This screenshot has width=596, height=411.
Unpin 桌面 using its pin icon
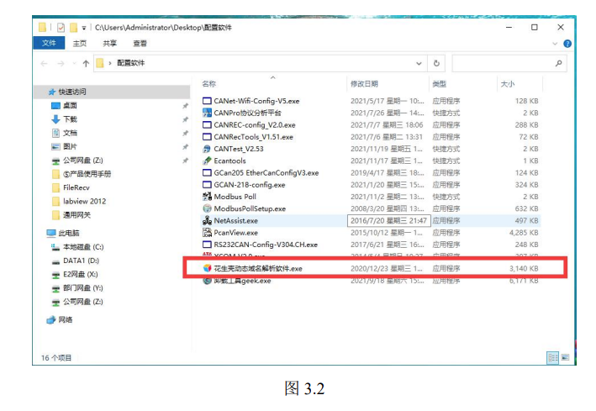point(185,106)
